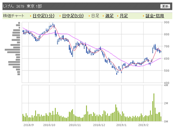174x132 pixels.
Task: Click the 2019/1 date axis label
Action: tap(121, 125)
